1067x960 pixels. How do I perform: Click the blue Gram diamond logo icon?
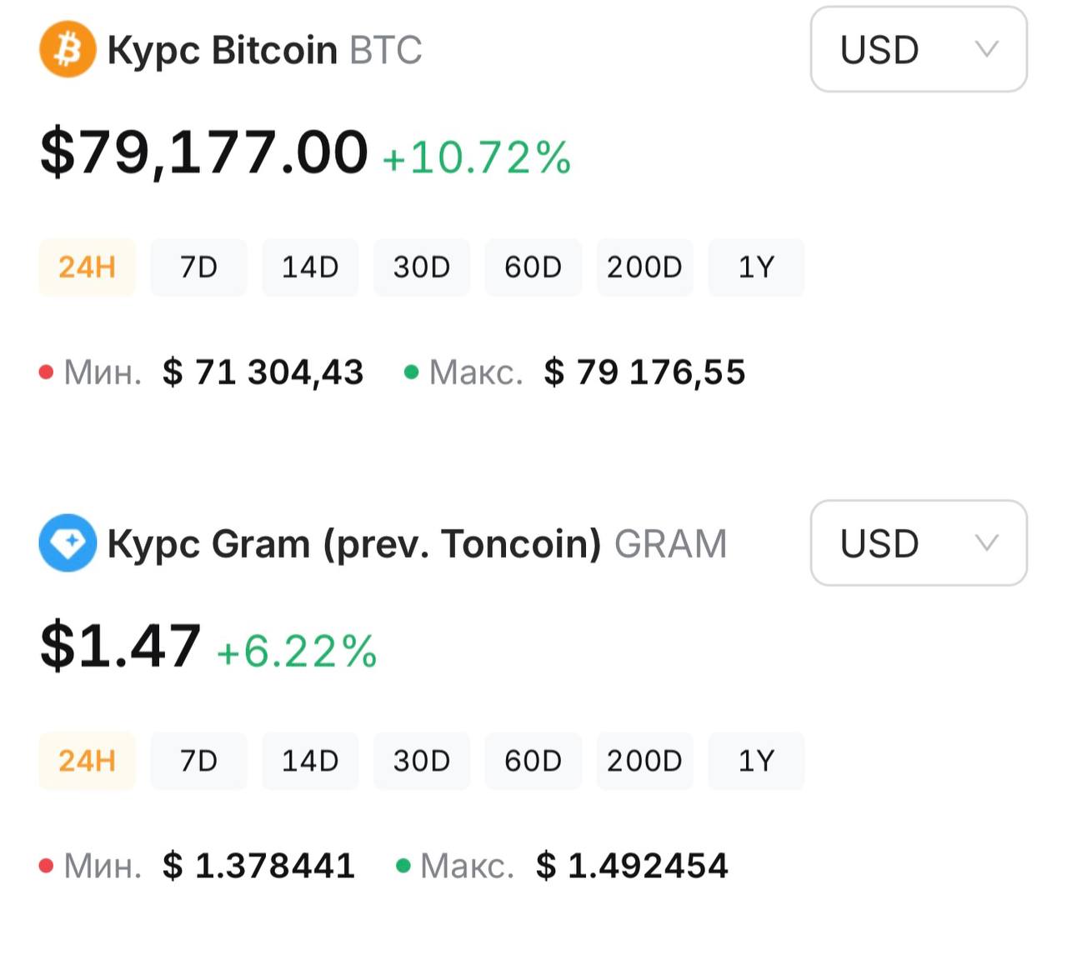tap(68, 543)
